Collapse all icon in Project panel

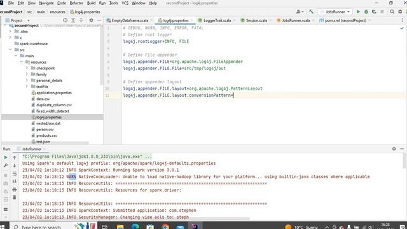(81, 20)
